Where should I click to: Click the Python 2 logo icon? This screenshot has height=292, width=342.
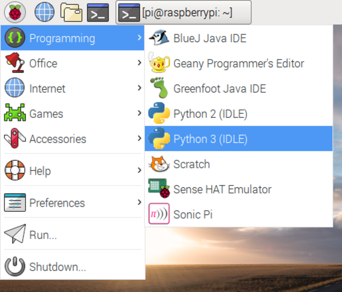(159, 113)
